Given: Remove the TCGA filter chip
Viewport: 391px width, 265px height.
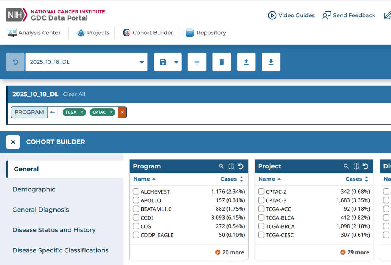Looking at the screenshot, I should pyautogui.click(x=82, y=112).
